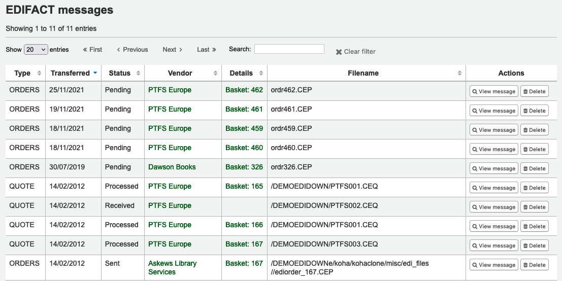Open Basket: 459 details link
This screenshot has width=562, height=281.
tap(244, 128)
